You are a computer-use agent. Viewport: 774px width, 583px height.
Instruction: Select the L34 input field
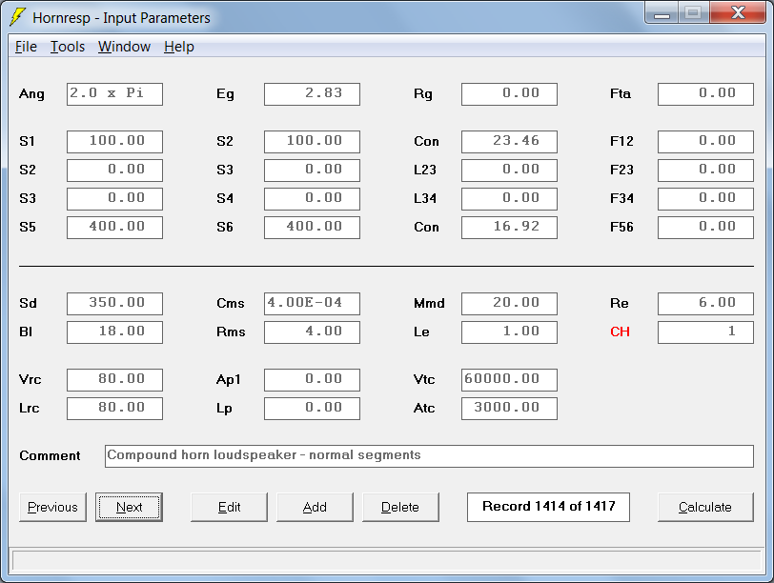pyautogui.click(x=509, y=199)
